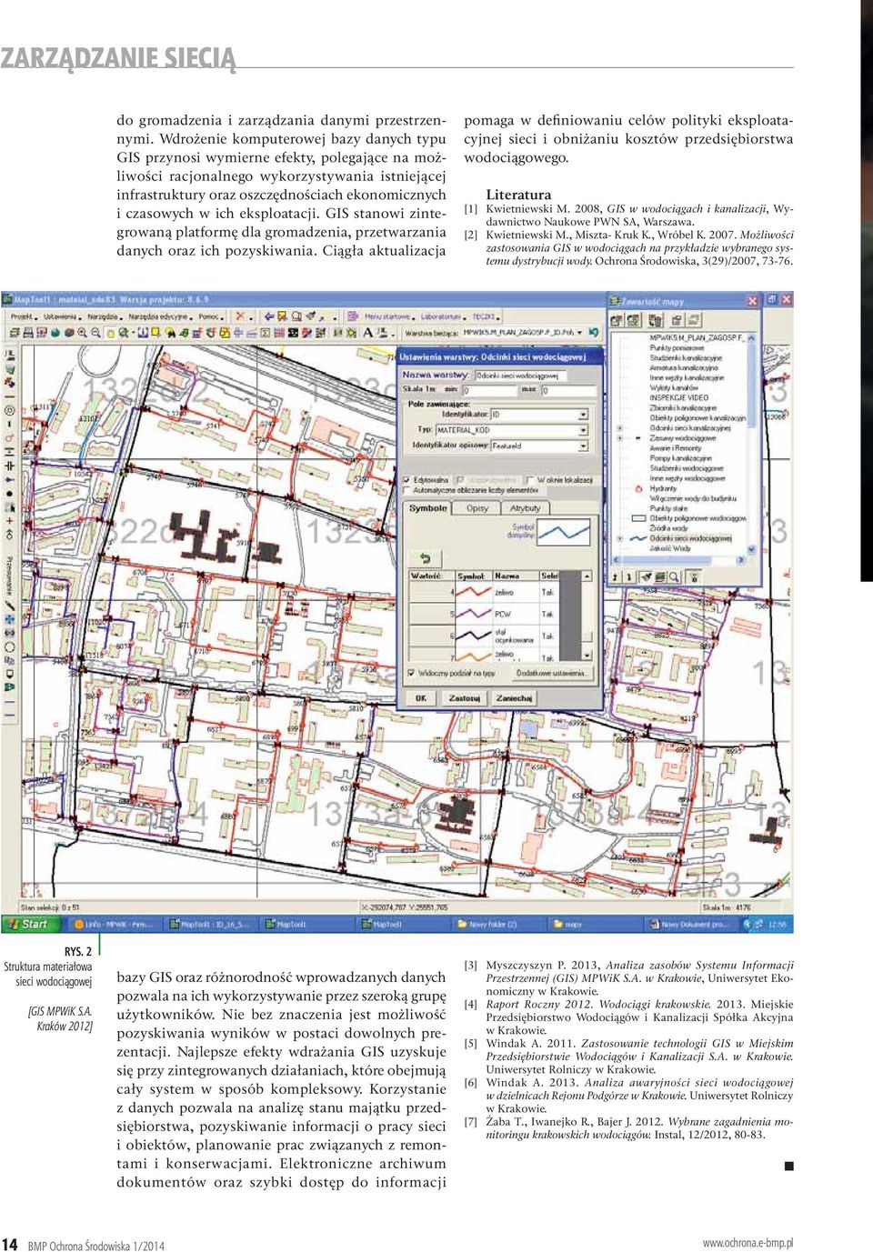
Task: Open the Identyfikator opisowy dropdown
Action: point(583,446)
